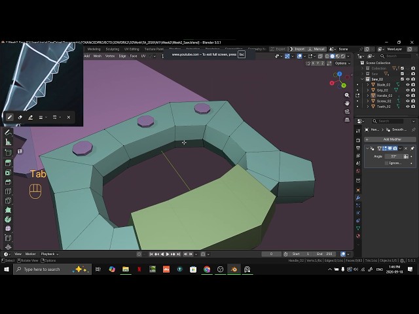Screen dimensions: 419x314
Task: Select the Bevel tool
Action: (x=8, y=182)
